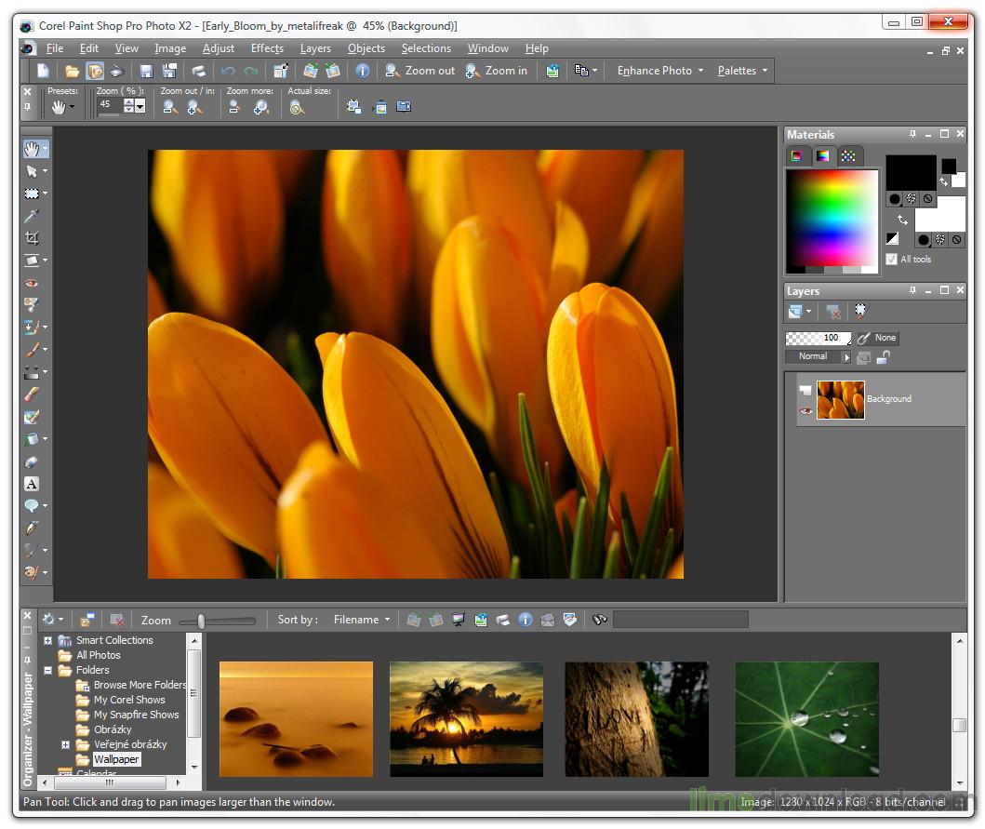Click the Organizer image info icon
The height and width of the screenshot is (829, 985).
click(526, 621)
